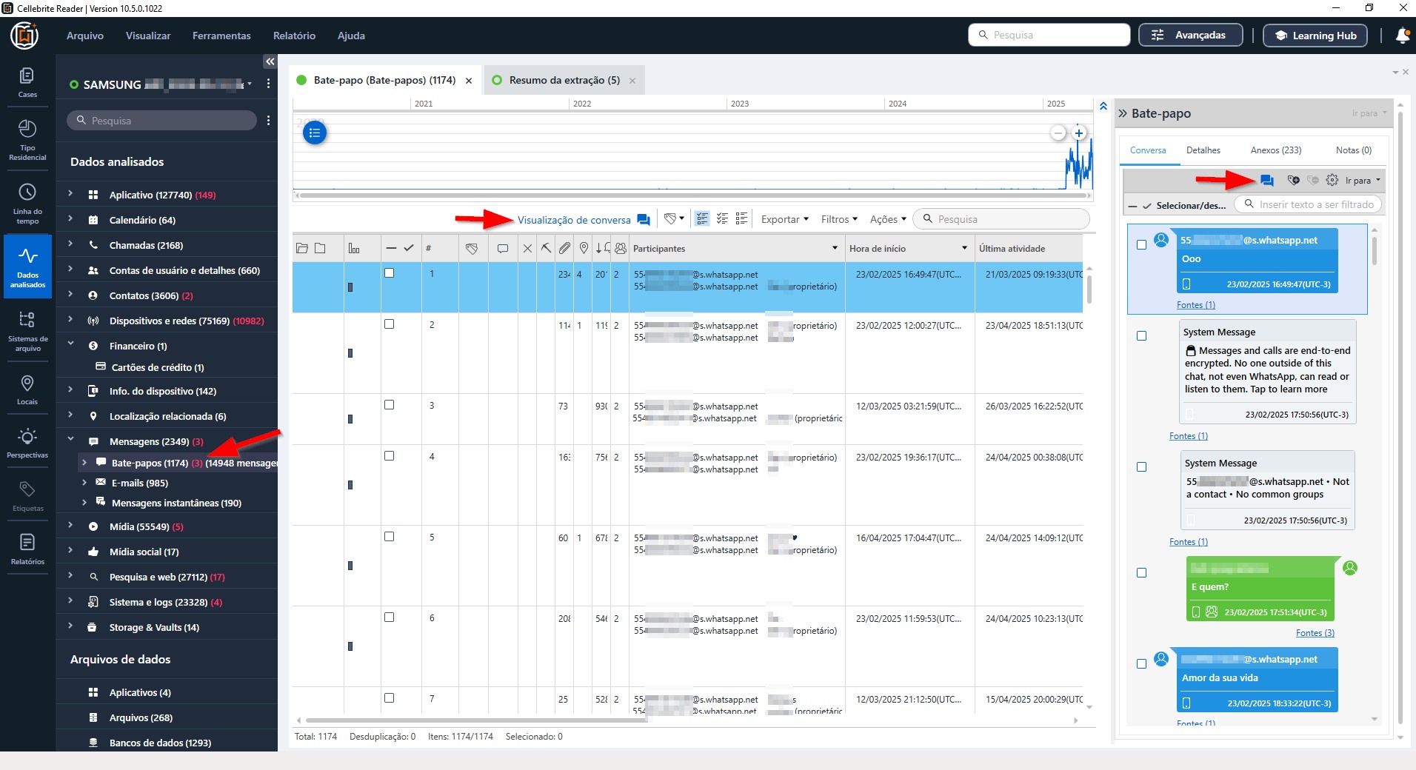Switch to the Anexos (233) tab

pos(1275,150)
